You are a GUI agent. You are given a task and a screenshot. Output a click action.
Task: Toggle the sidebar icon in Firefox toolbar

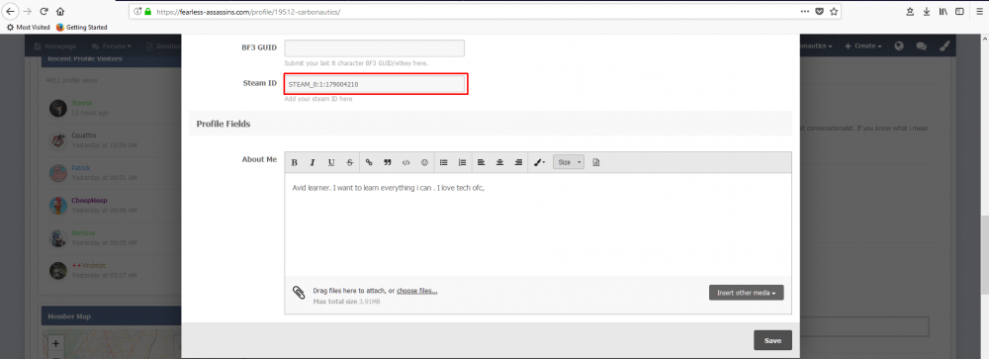click(959, 11)
